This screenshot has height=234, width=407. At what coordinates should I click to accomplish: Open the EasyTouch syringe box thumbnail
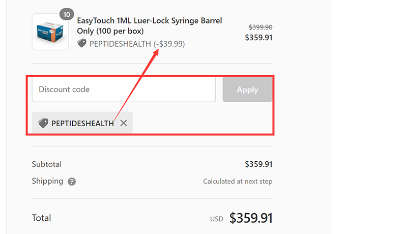[50, 32]
